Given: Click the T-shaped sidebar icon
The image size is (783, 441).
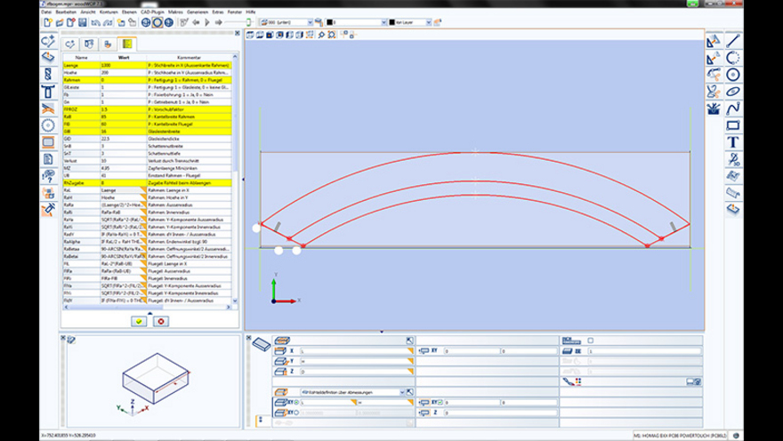Looking at the screenshot, I should point(48,92).
